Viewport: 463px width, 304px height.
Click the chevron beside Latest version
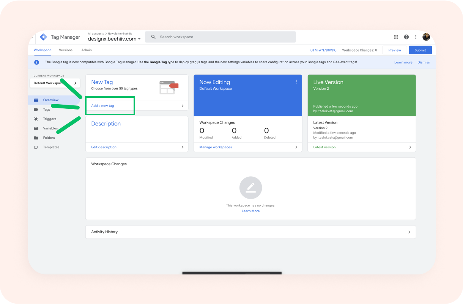coord(410,147)
